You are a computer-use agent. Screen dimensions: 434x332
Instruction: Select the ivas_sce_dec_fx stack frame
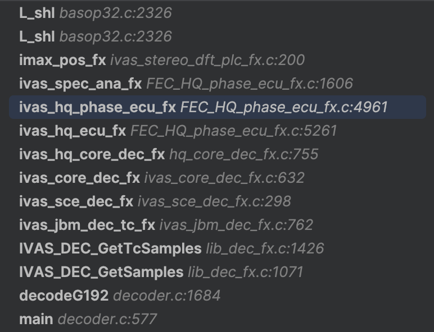click(x=76, y=201)
